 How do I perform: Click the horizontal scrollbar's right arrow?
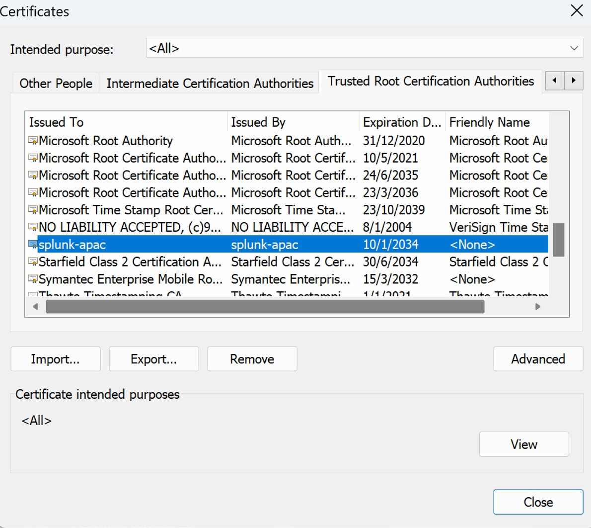coord(538,306)
